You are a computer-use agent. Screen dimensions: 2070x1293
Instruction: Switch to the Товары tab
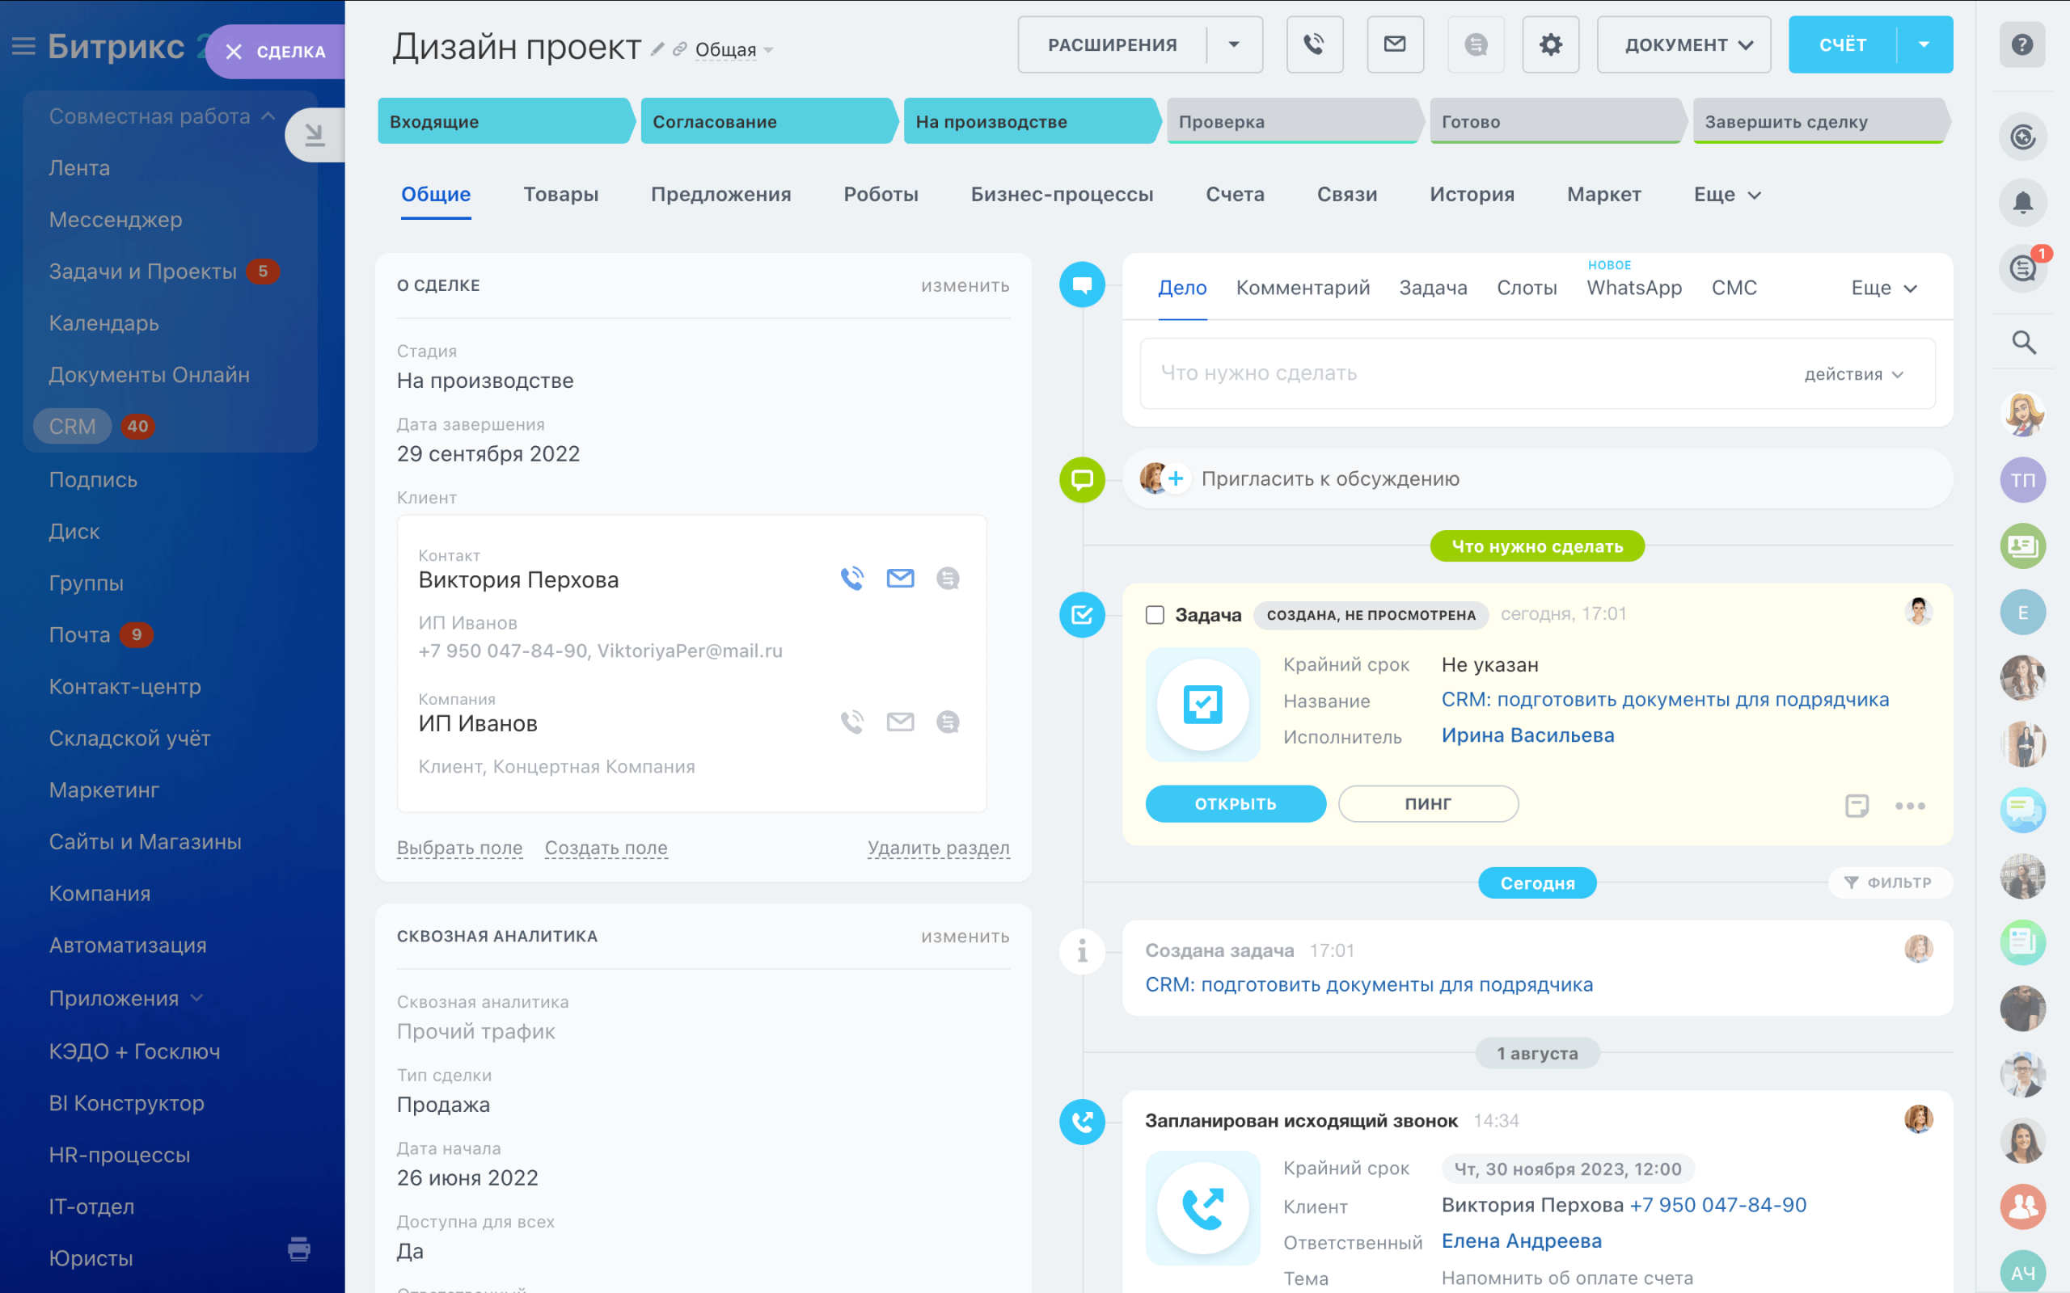560,194
